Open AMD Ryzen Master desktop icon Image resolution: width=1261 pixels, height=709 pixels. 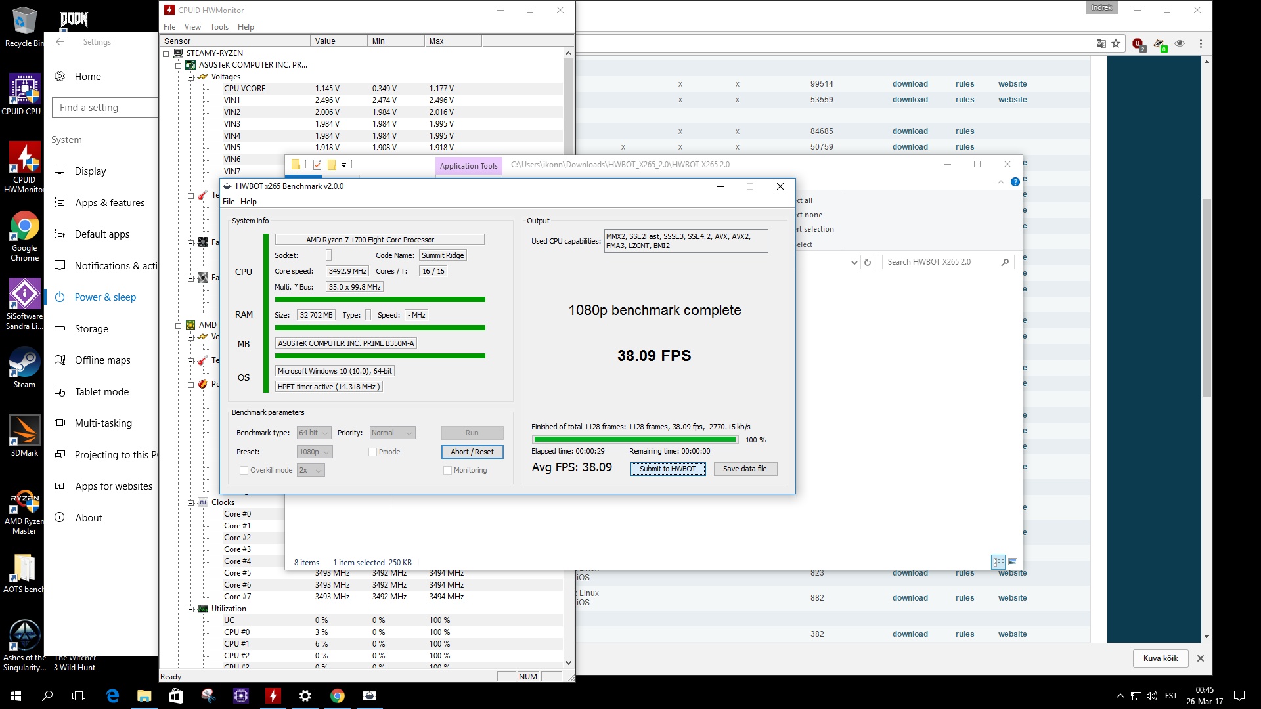(x=24, y=512)
